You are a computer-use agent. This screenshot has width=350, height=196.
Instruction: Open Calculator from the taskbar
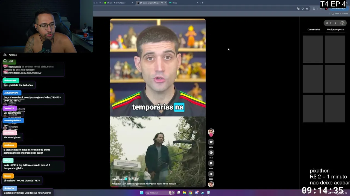[x=208, y=193]
